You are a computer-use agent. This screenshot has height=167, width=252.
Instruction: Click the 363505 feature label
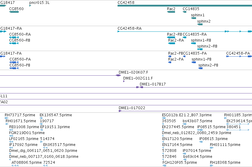pyautogui.click(x=169, y=121)
